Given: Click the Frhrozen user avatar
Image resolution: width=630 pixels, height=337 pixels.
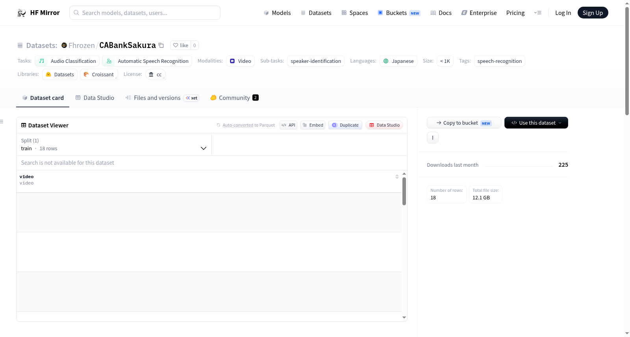Looking at the screenshot, I should (64, 45).
